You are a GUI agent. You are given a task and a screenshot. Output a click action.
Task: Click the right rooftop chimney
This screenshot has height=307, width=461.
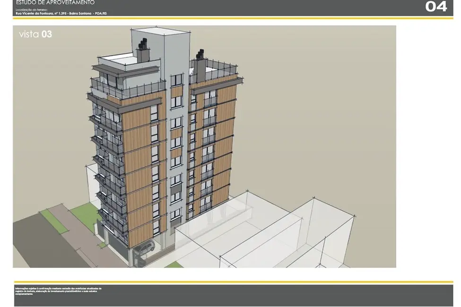pyautogui.click(x=200, y=67)
